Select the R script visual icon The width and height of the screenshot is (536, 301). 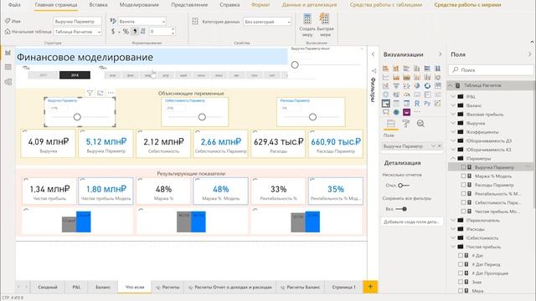(x=417, y=103)
